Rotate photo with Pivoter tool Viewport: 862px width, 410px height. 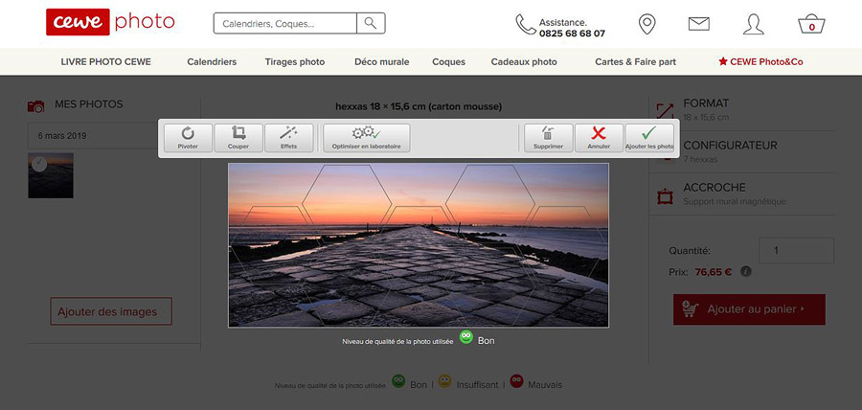pyautogui.click(x=188, y=138)
